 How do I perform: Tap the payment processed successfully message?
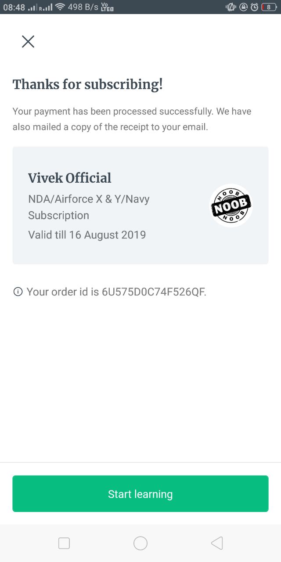point(132,119)
